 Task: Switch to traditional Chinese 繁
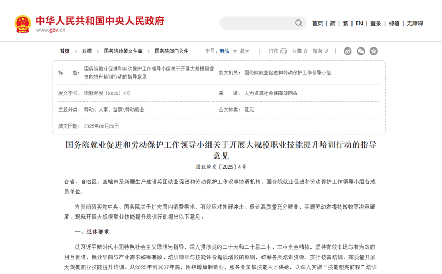346,23
